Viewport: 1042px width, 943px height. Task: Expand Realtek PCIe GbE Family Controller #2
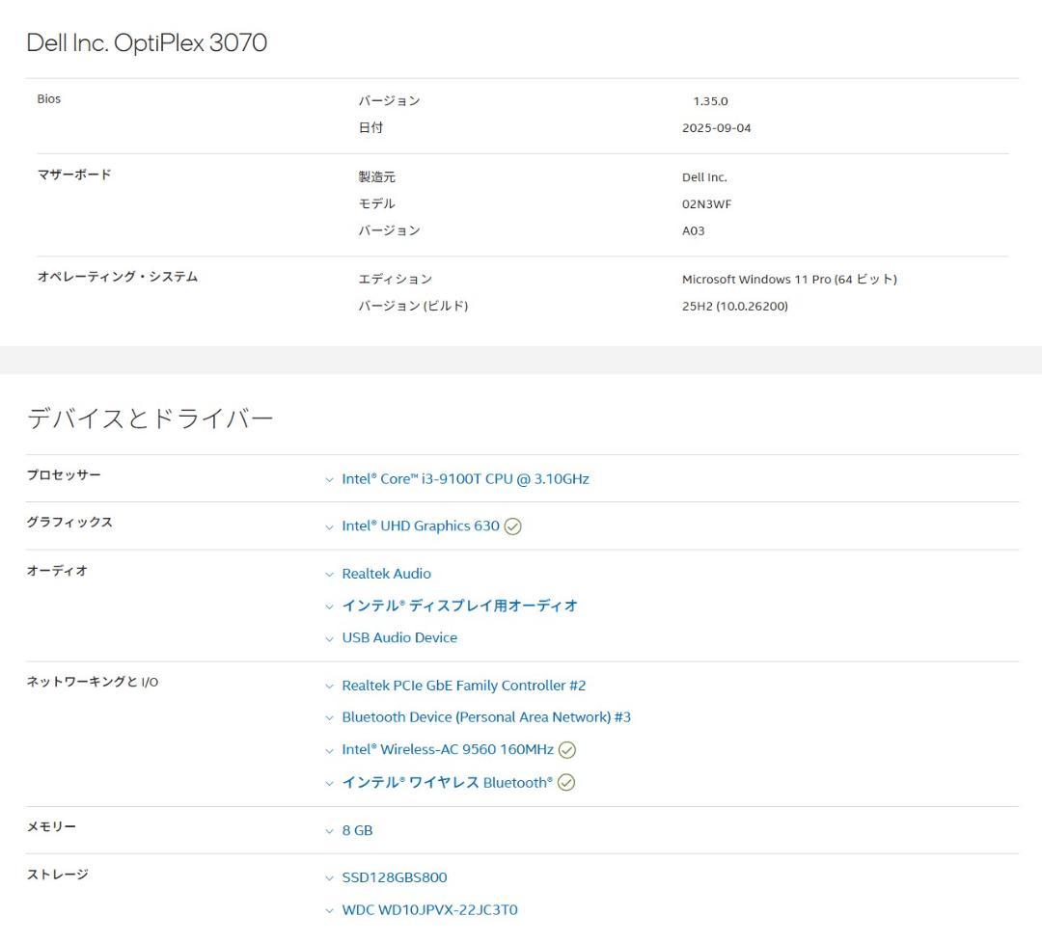coord(330,686)
